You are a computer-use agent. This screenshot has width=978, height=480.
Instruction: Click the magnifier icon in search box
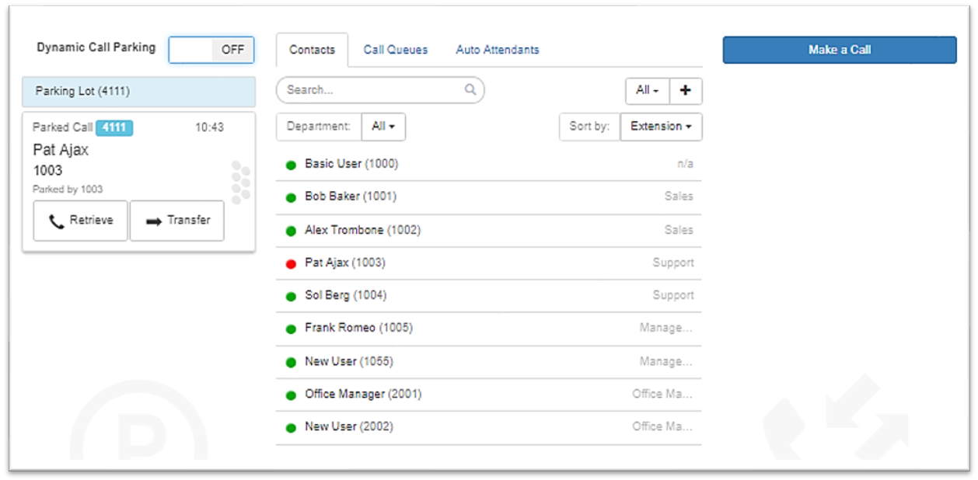point(470,89)
